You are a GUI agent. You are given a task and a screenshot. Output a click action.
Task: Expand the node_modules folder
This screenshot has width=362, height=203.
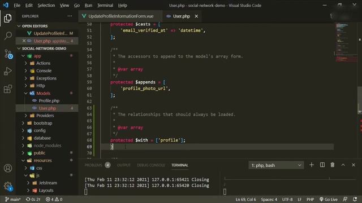click(23, 145)
